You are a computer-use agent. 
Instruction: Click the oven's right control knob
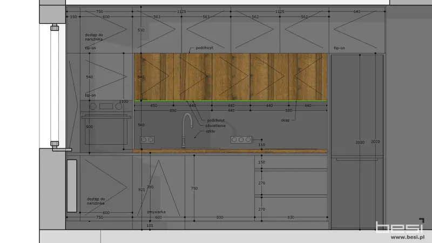119,106
